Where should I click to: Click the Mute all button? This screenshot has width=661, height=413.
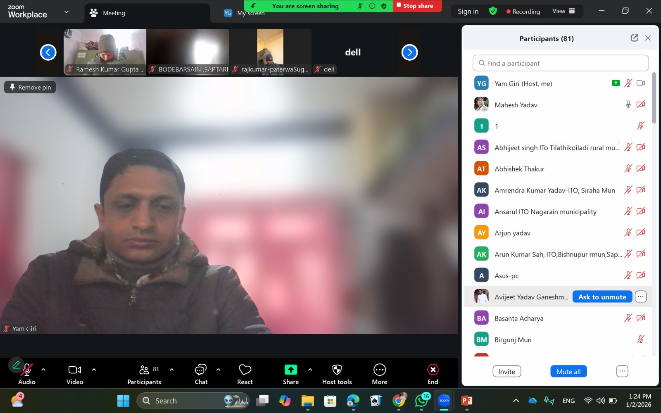568,371
